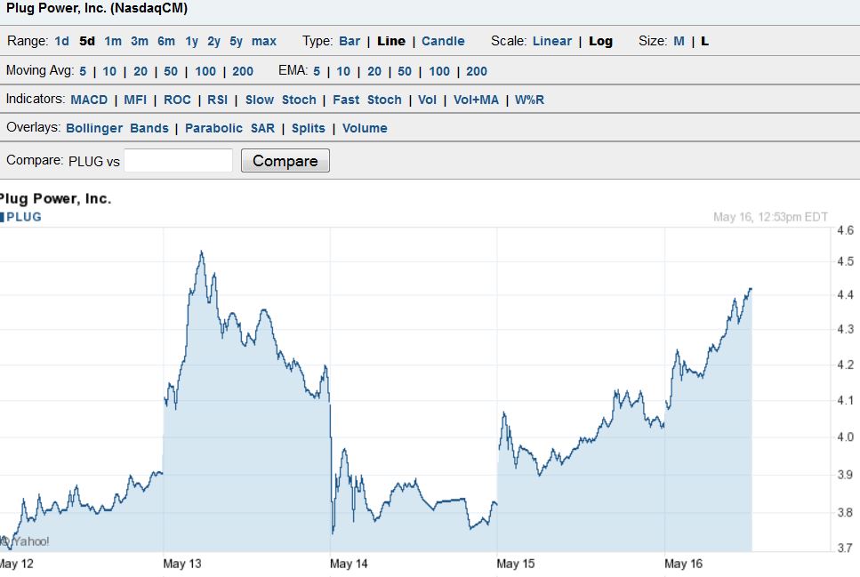Set the chart range to 1d
The width and height of the screenshot is (860, 577).
62,41
